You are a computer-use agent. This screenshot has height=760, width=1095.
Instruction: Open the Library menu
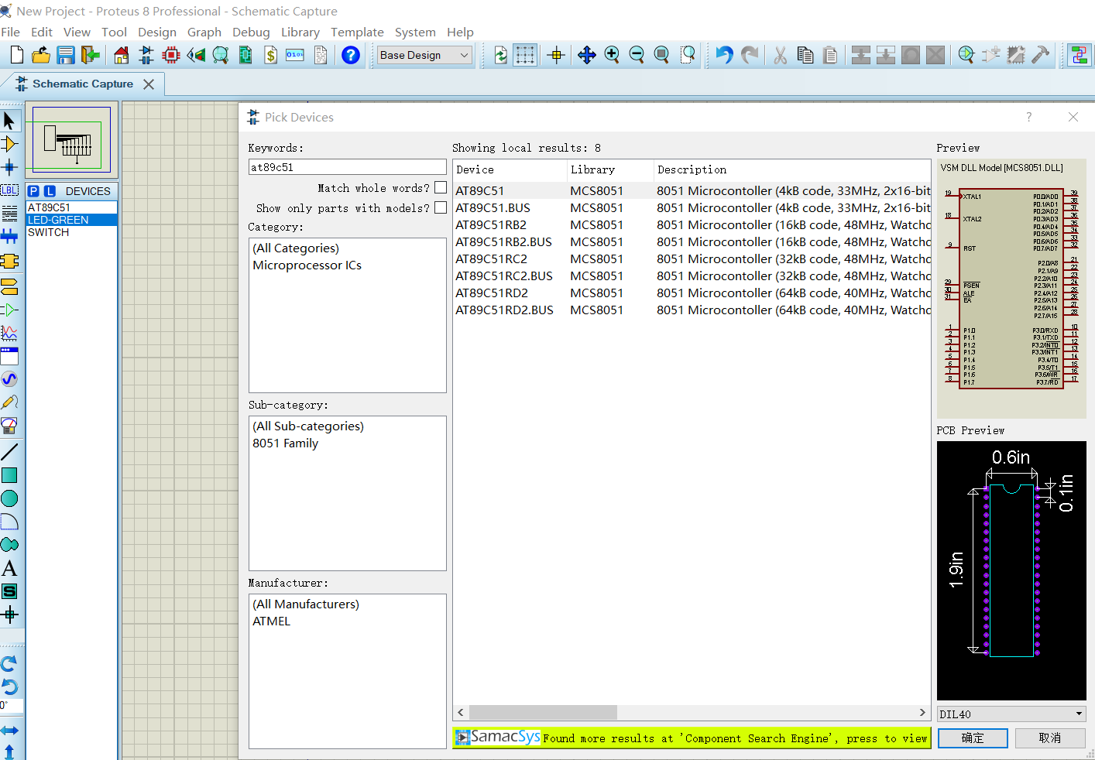(300, 32)
